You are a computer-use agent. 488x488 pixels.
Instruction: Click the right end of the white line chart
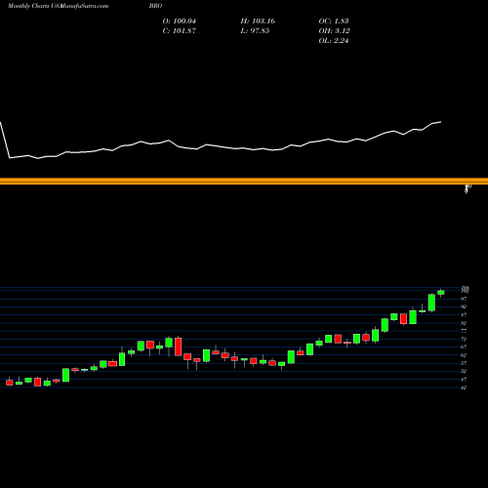(x=441, y=122)
